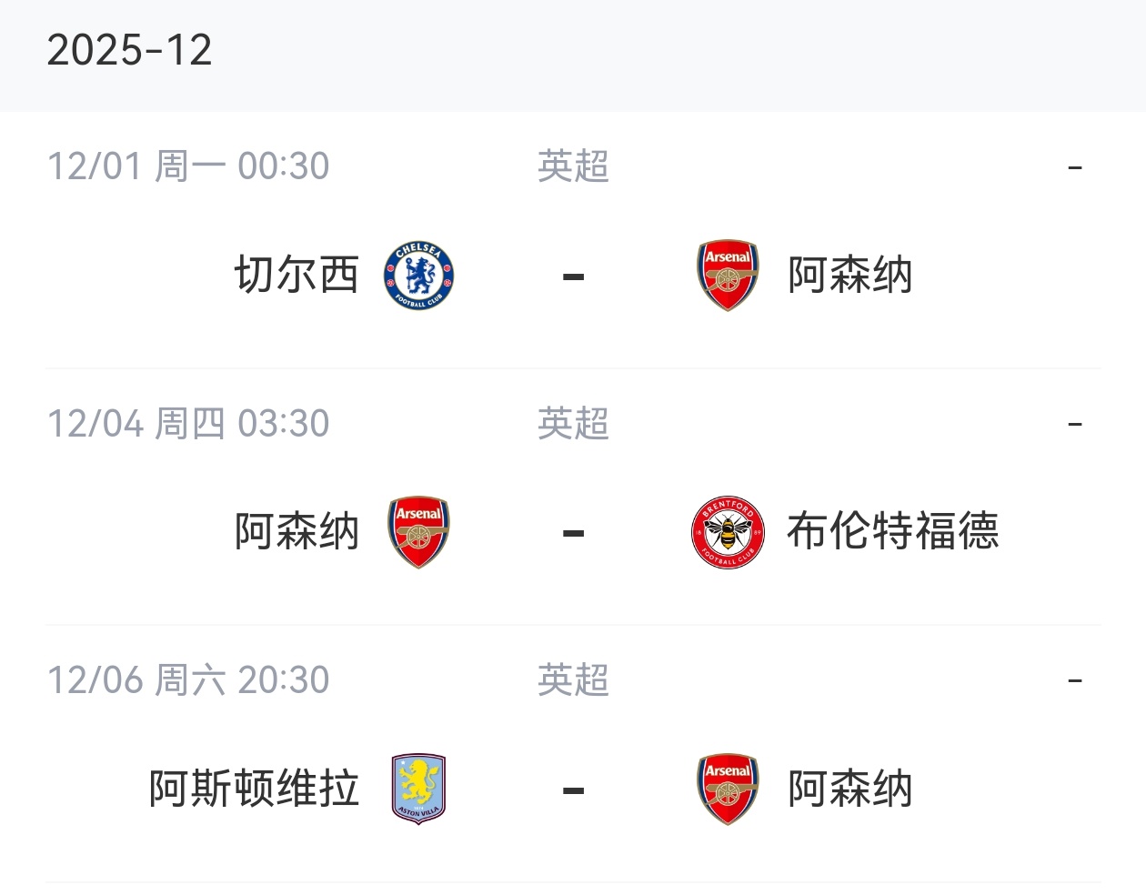1146x895 pixels.
Task: Click Arsenal crest in the Aston Villa match
Action: click(728, 789)
